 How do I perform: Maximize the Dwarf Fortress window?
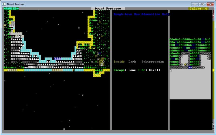(202, 4)
